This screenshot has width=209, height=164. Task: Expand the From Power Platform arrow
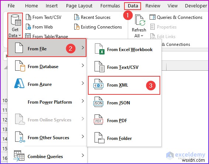(83, 101)
